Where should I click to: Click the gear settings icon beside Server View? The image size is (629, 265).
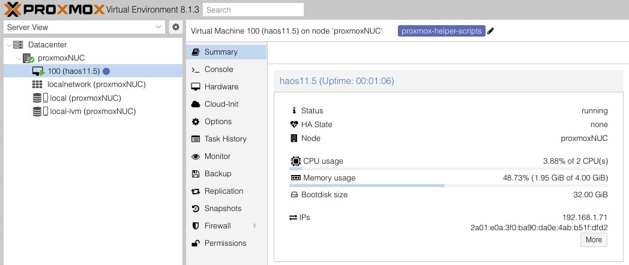point(175,27)
